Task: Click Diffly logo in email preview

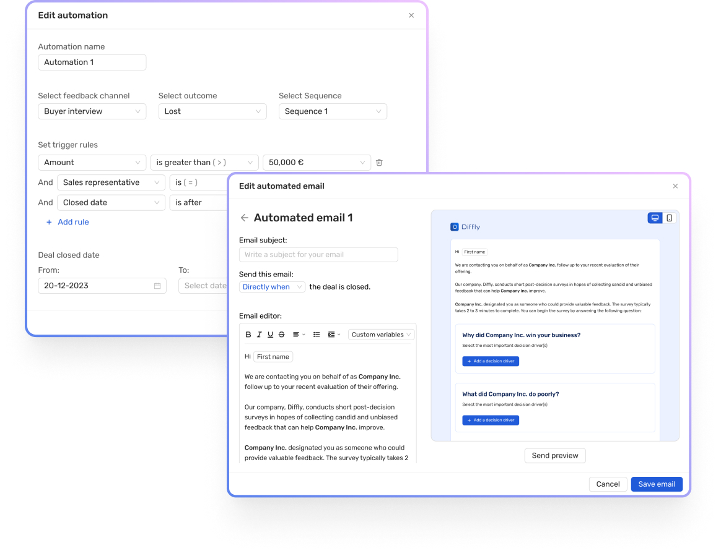Action: [x=465, y=227]
